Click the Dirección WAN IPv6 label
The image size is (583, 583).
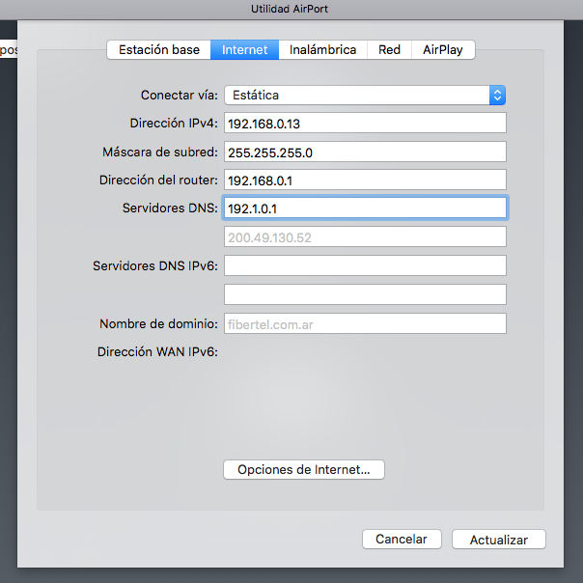pos(157,352)
